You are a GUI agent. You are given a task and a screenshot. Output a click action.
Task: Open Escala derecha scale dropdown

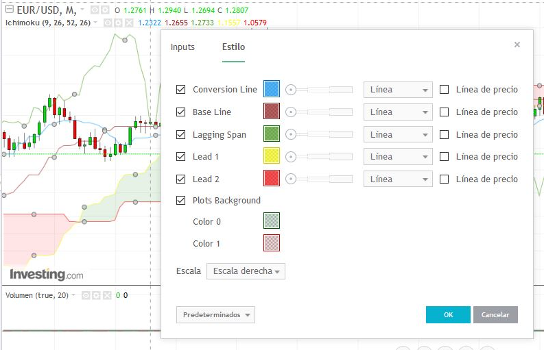tap(246, 271)
